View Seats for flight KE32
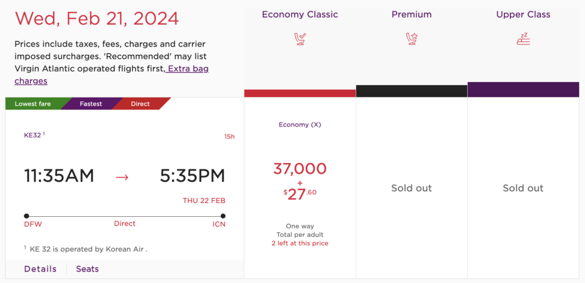This screenshot has height=283, width=585. [87, 269]
